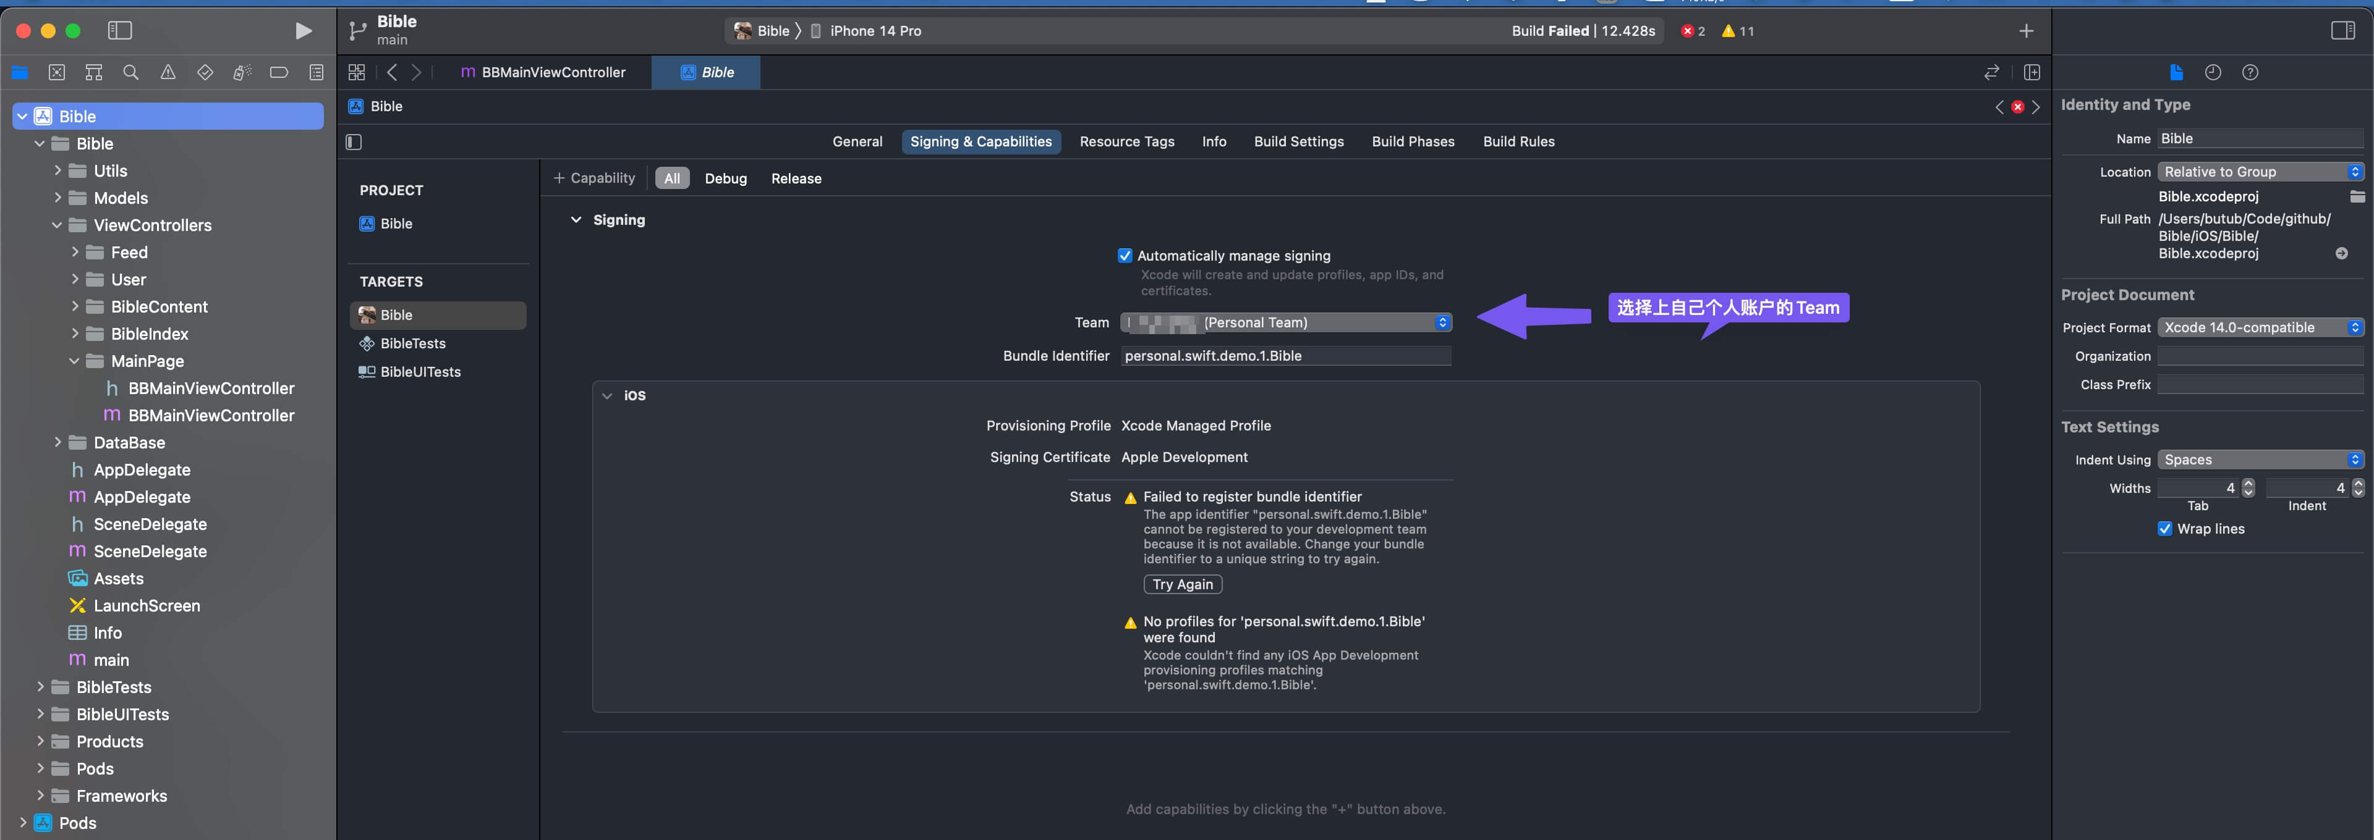Open the test navigator diamond icon
The width and height of the screenshot is (2374, 840).
point(205,72)
